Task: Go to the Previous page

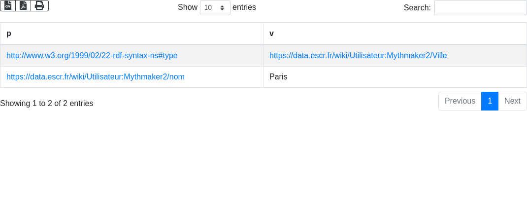Action: click(x=460, y=101)
